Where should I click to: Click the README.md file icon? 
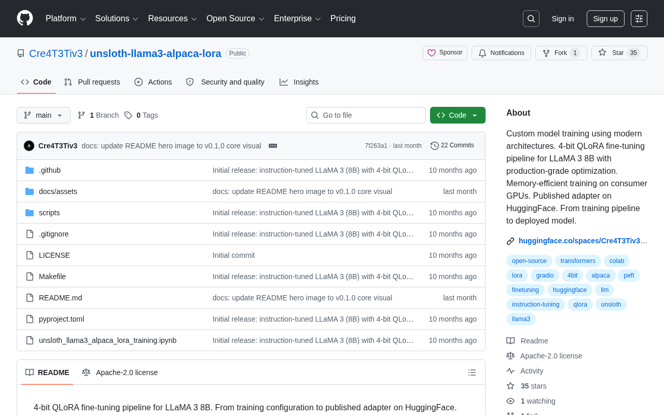(x=30, y=298)
